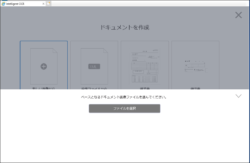Screen dimensions: 250x163
Task: Close the document creation dialog with X
Action: tap(238, 15)
